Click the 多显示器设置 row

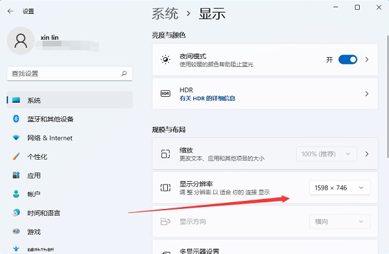pyautogui.click(x=265, y=247)
